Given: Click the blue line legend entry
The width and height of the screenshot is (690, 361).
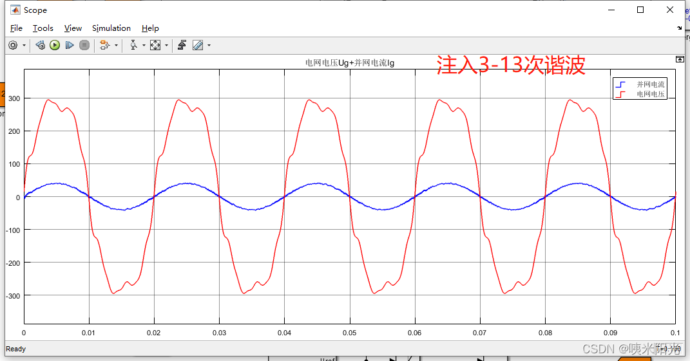Looking at the screenshot, I should tap(640, 84).
